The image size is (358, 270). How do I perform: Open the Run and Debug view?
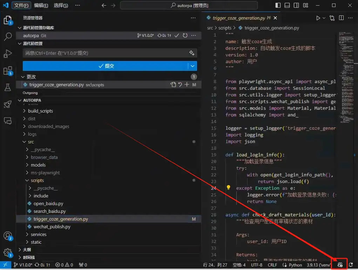click(x=8, y=54)
